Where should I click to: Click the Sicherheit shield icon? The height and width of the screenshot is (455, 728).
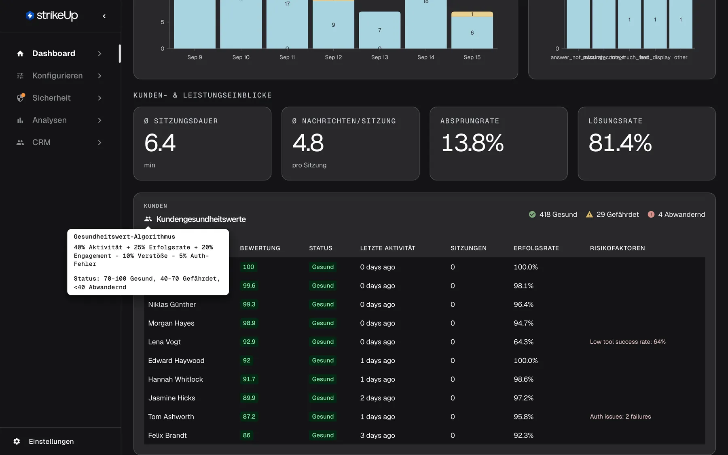[x=20, y=98]
